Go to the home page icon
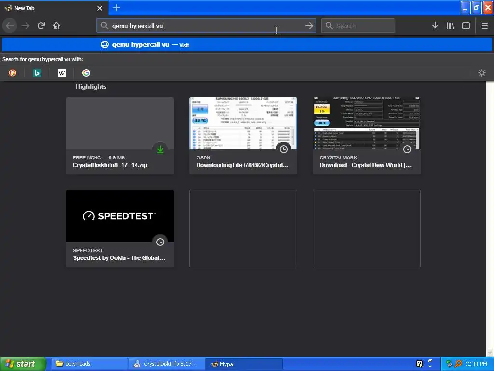 [56, 26]
